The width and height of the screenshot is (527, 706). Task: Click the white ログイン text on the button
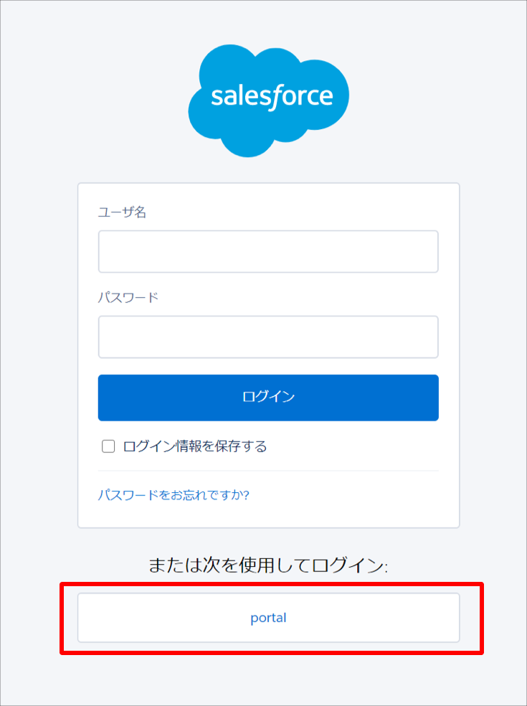point(269,397)
